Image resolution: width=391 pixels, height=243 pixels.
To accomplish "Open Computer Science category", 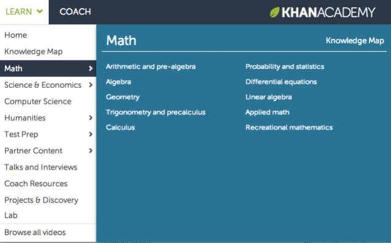I will [x=38, y=101].
